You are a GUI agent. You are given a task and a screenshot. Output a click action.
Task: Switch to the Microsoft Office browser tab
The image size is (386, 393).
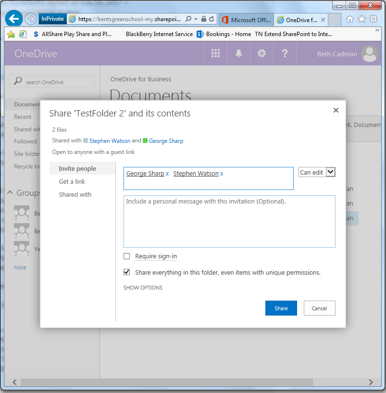click(x=247, y=20)
